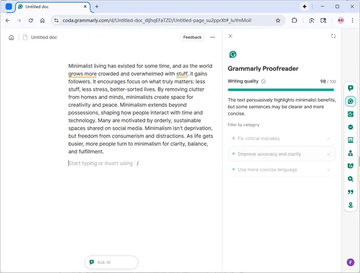The width and height of the screenshot is (360, 273).
Task: Click the vertical scrollbar beside the sidebar
Action: coord(359,161)
